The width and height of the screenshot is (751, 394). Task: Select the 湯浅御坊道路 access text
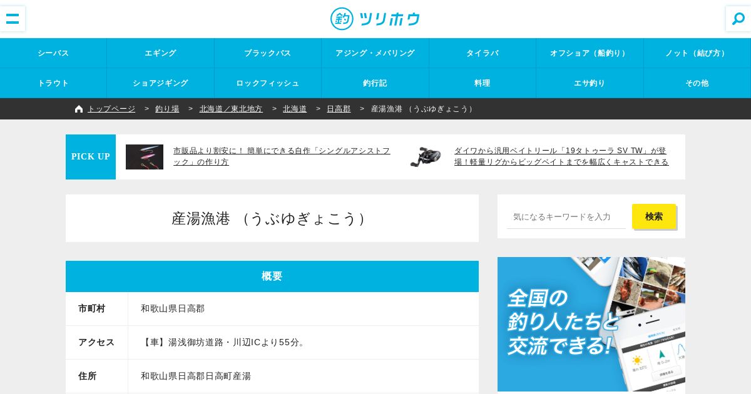224,343
